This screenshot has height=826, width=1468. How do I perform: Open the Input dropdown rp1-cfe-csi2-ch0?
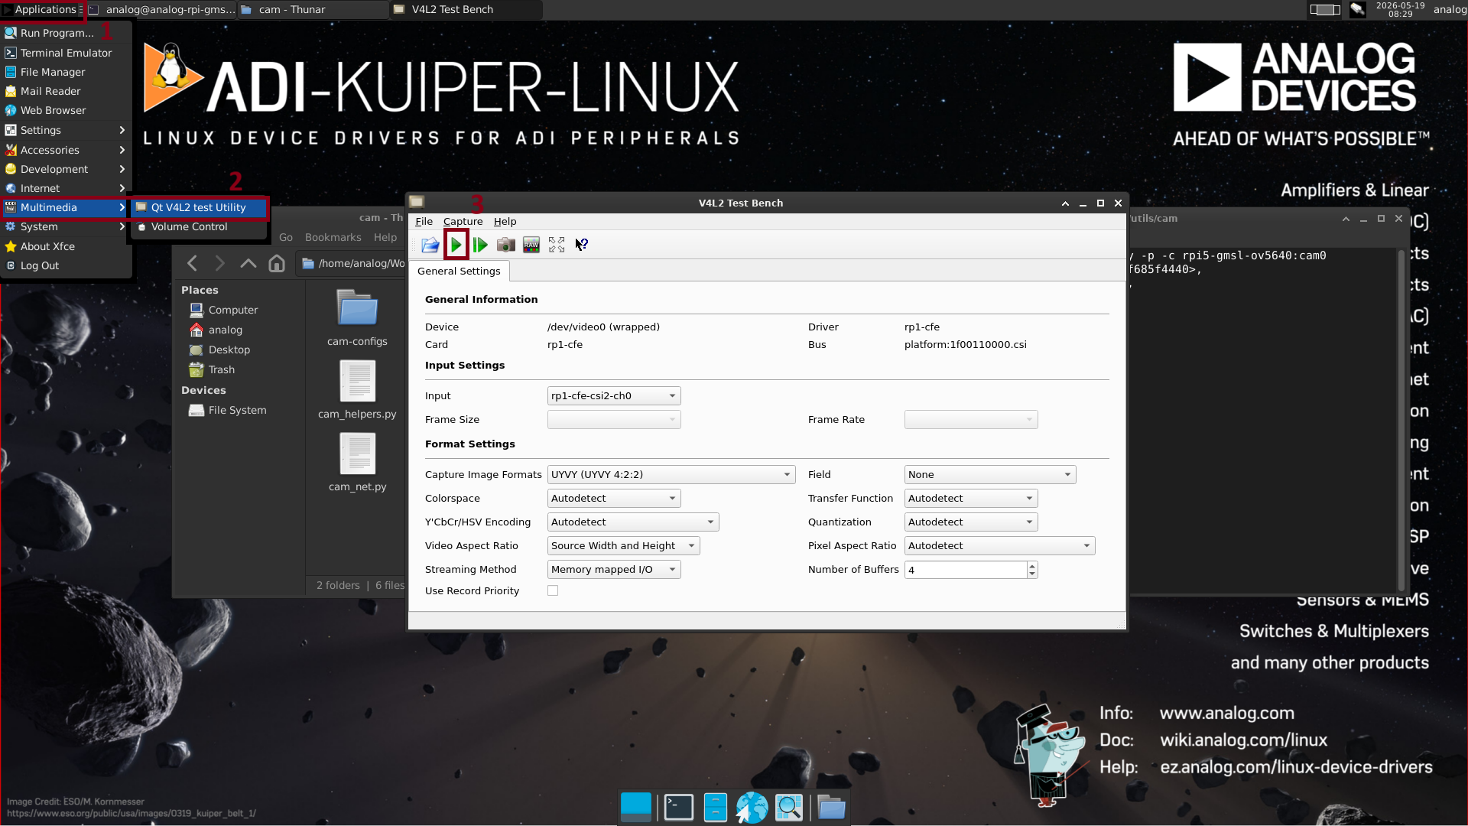[x=614, y=395]
